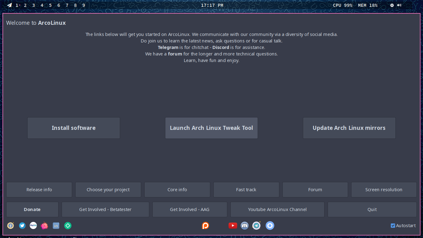
Task: Click the bold Discord word in the intro
Action: point(221,47)
